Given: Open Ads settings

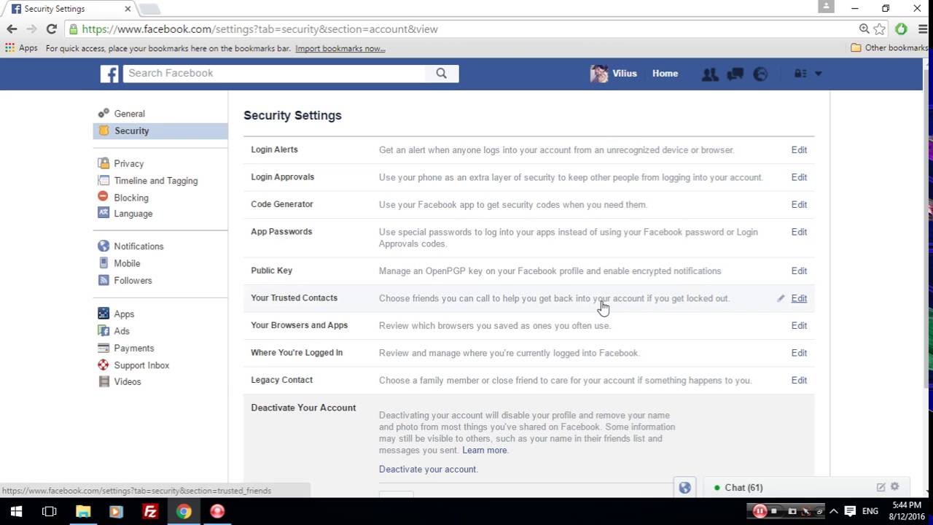Looking at the screenshot, I should [122, 331].
